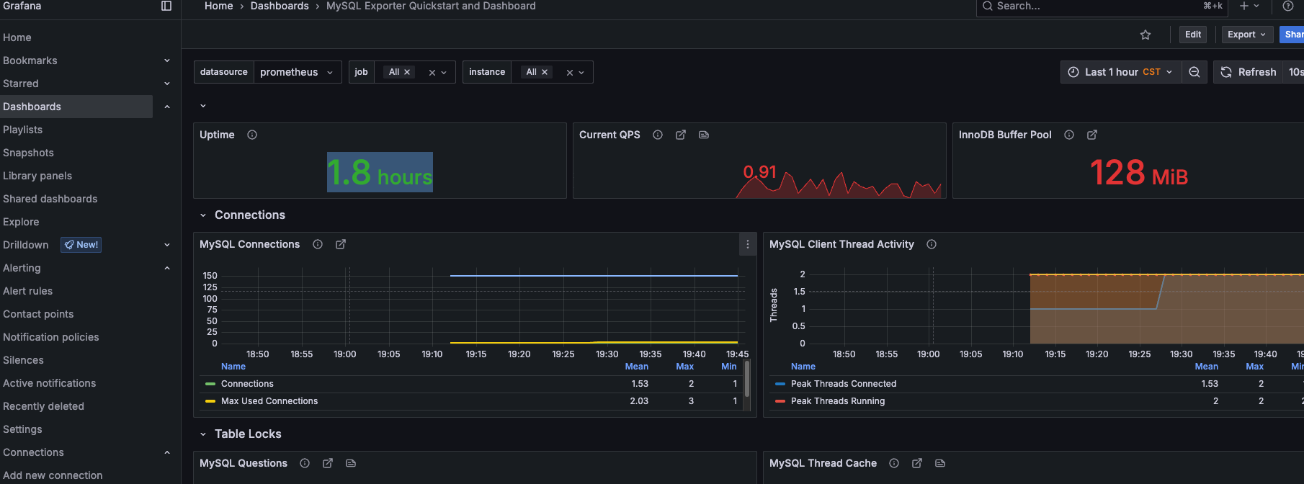Screen dimensions: 1304x484
Task: Click the Edit dashboard button
Action: 1193,35
